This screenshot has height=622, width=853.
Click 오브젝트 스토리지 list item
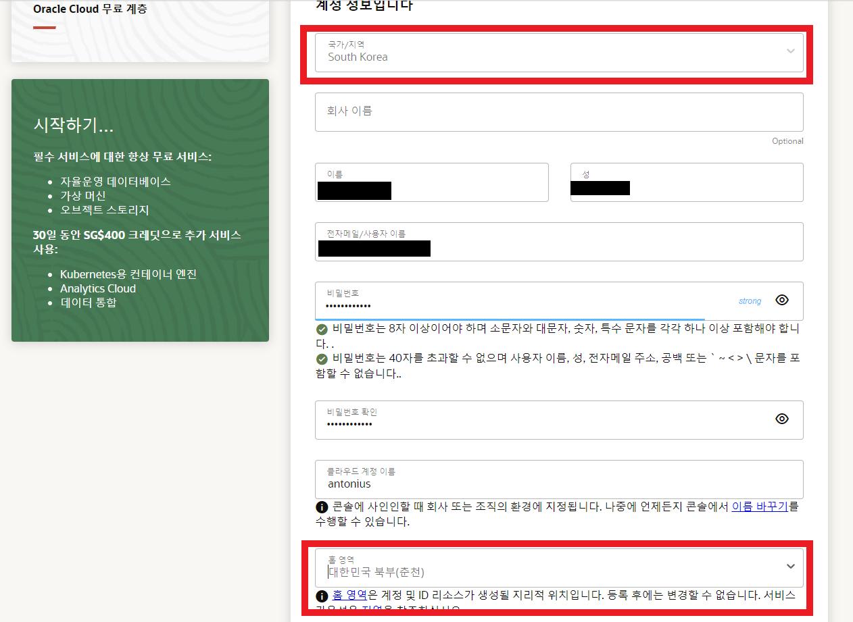pos(105,210)
